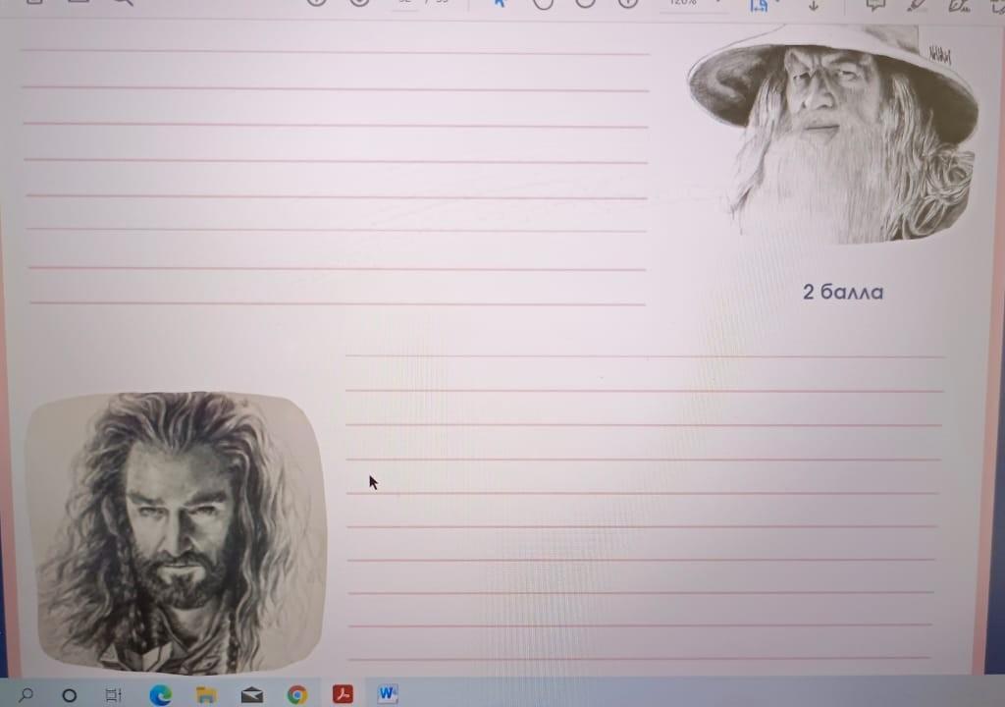This screenshot has height=707, width=1005.
Task: Open the comment tool in toolbar
Action: [875, 5]
